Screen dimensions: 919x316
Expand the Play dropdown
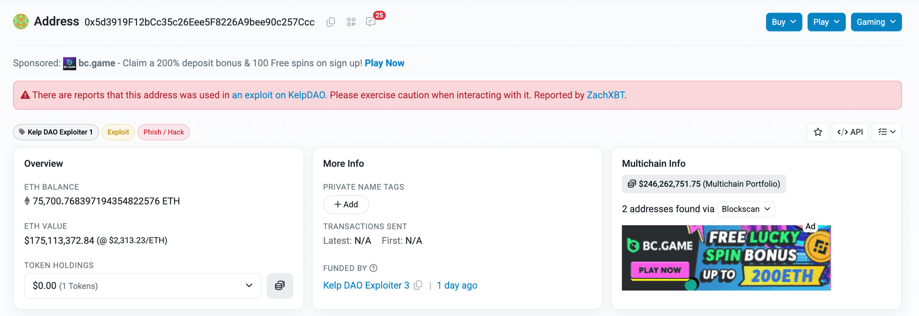826,22
